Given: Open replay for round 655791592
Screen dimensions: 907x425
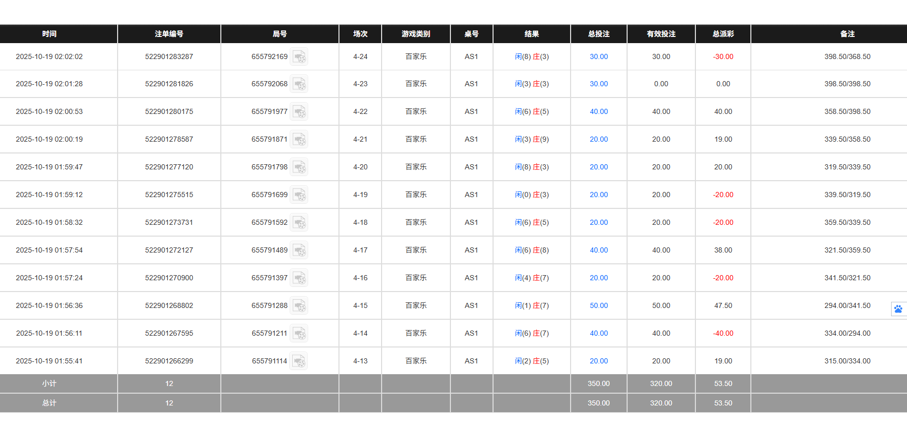Looking at the screenshot, I should pyautogui.click(x=299, y=222).
